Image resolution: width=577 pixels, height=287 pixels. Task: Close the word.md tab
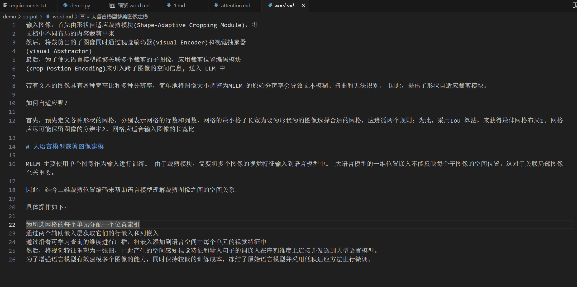pyautogui.click(x=303, y=5)
